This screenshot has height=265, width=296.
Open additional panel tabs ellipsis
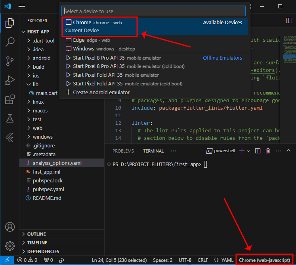(x=174, y=151)
